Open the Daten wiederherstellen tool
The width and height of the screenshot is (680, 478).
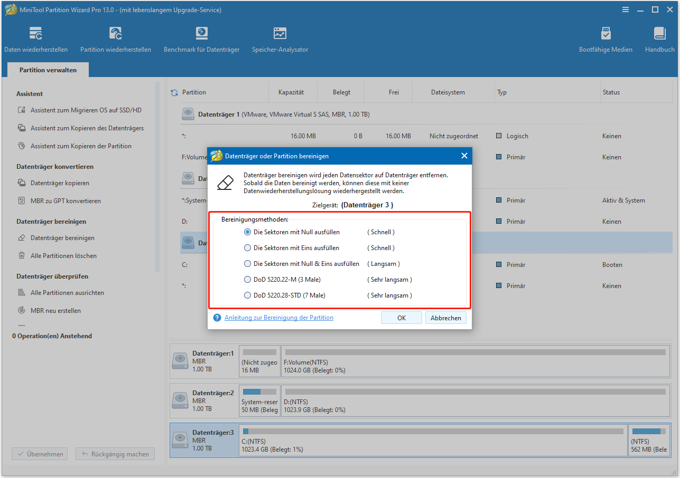pyautogui.click(x=35, y=38)
